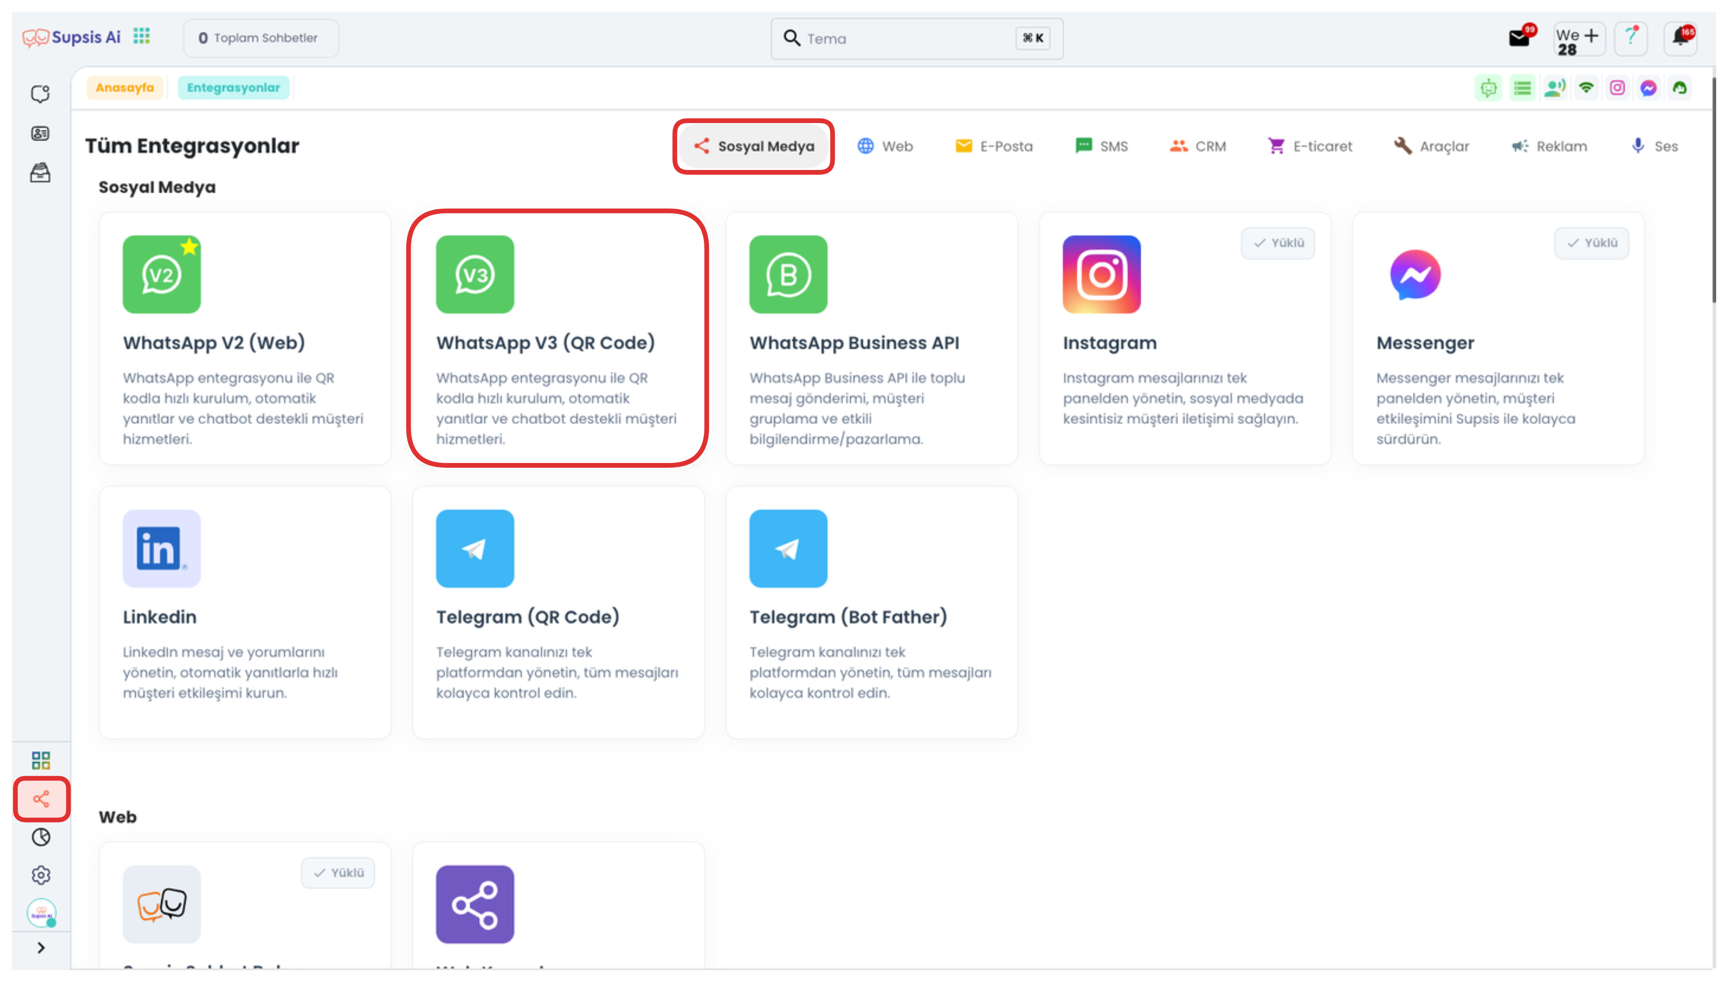Click the Yüklü badge on Messenger card
The image size is (1728, 982).
click(1591, 243)
